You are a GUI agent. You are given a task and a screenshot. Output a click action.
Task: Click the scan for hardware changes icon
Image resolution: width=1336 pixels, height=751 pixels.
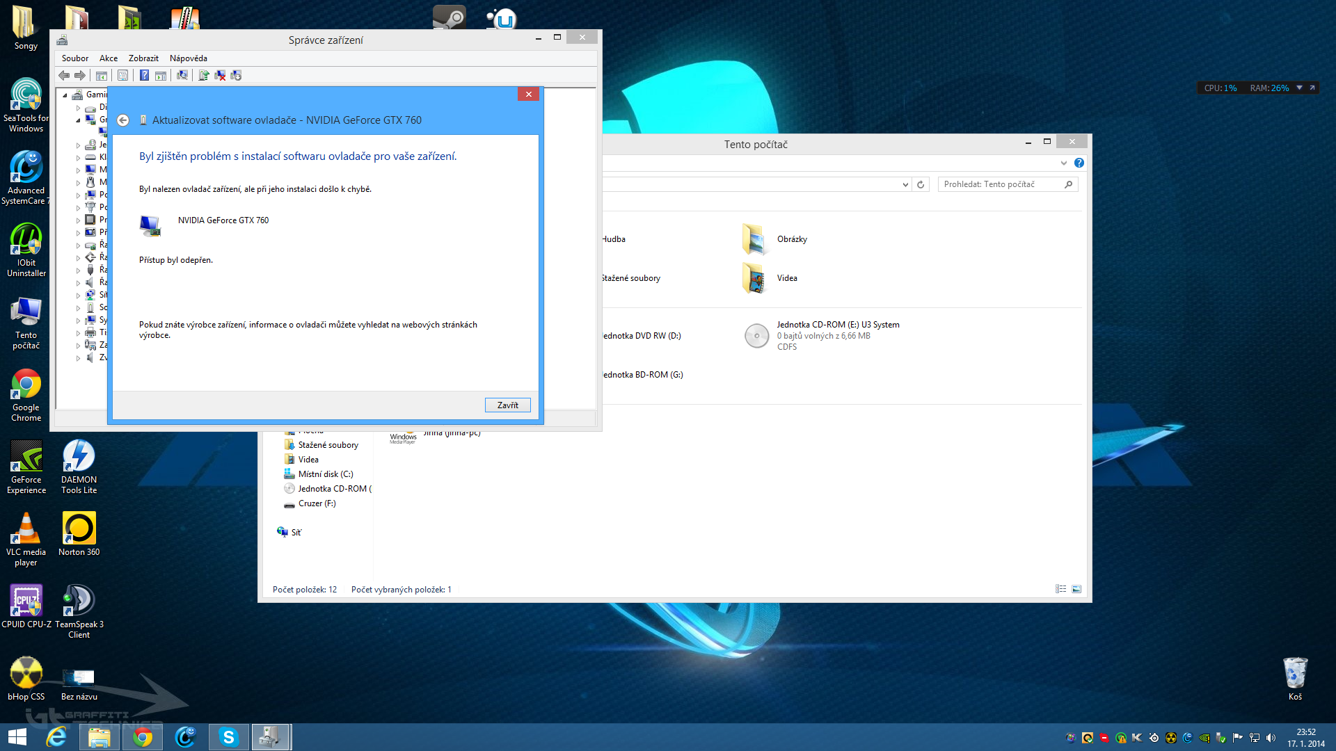click(x=182, y=75)
